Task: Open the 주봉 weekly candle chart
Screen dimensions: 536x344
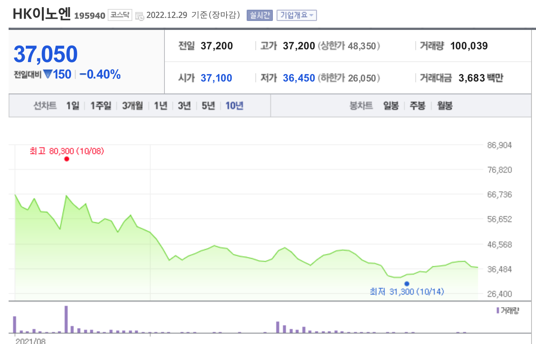Action: 418,106
